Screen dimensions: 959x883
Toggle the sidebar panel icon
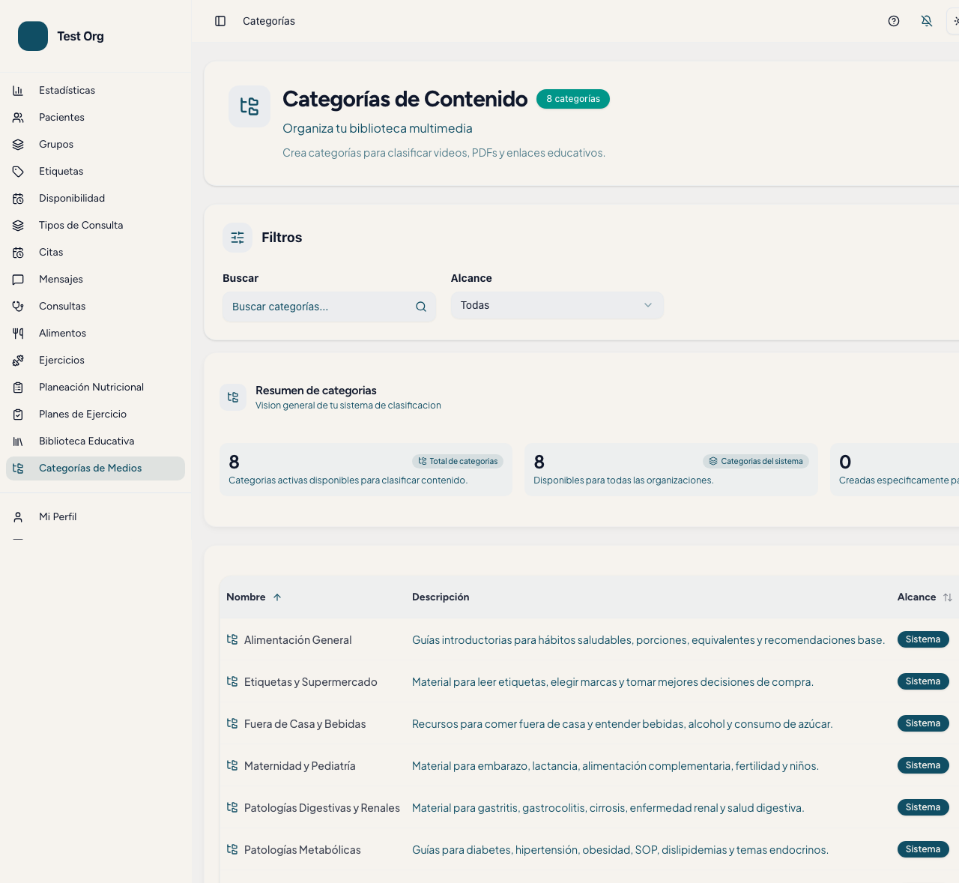220,21
